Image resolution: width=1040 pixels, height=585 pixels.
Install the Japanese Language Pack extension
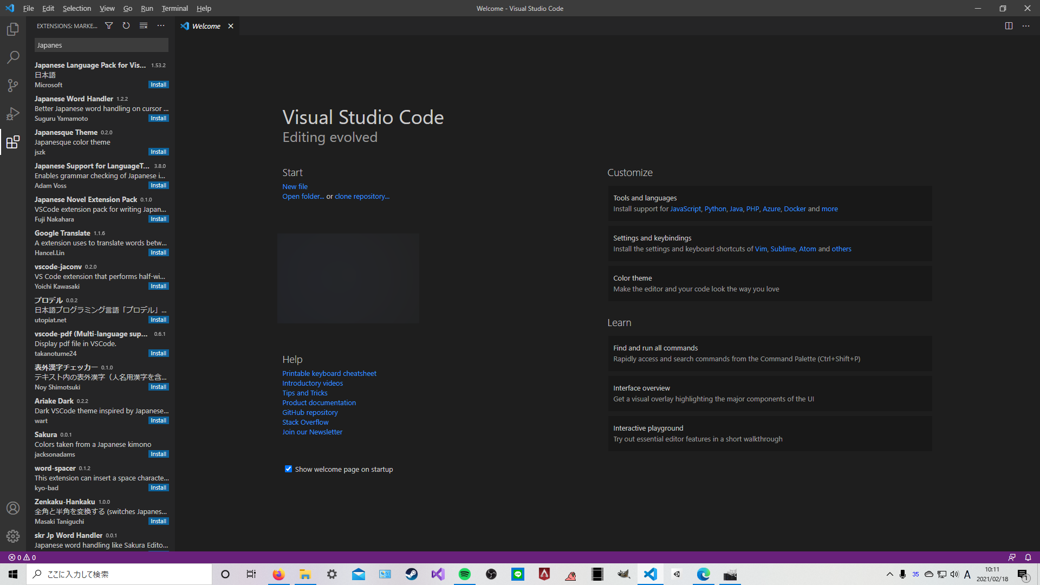(158, 84)
